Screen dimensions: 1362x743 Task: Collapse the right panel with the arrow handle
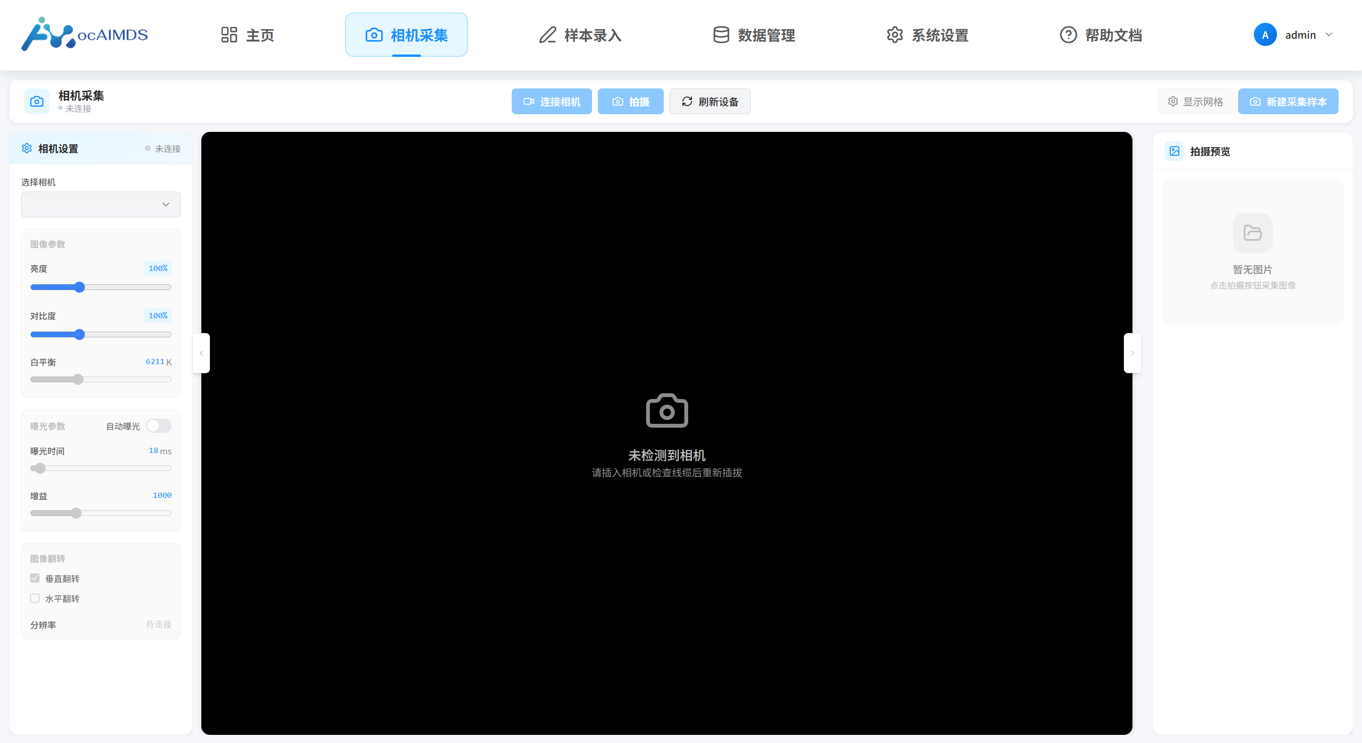point(1132,353)
